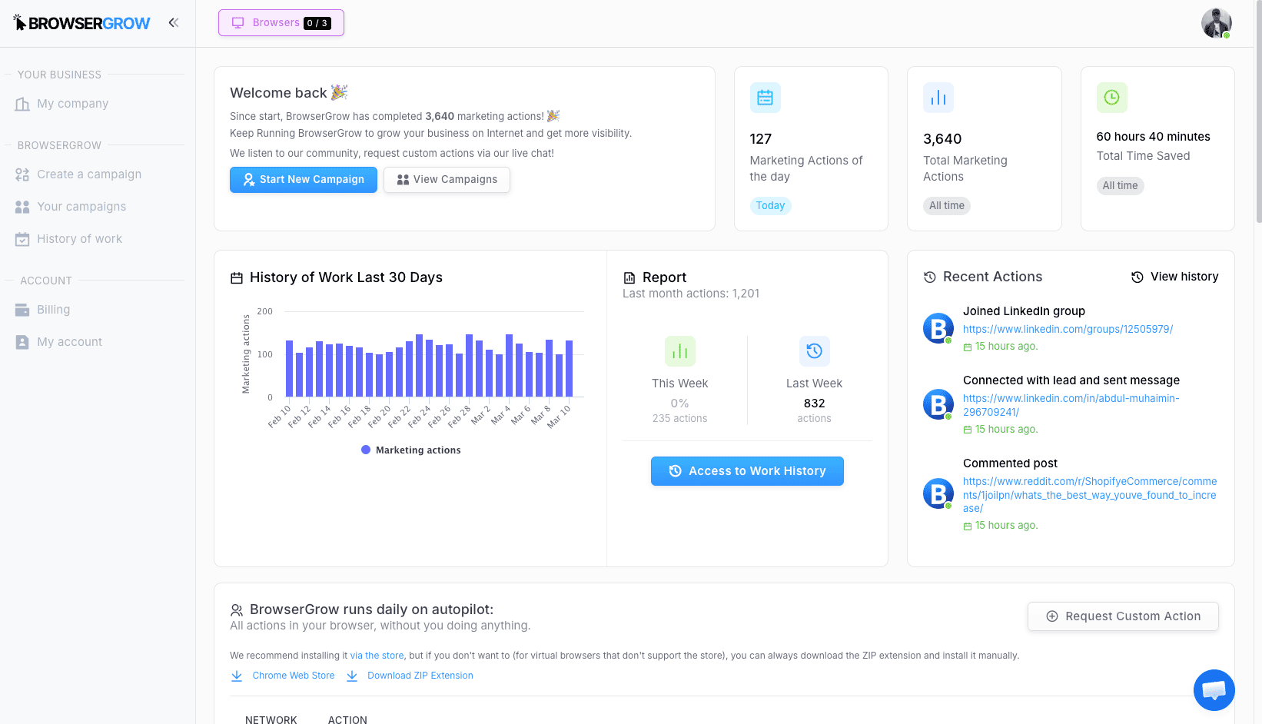Open the Chrome Web Store link
1262x724 pixels.
coord(293,675)
